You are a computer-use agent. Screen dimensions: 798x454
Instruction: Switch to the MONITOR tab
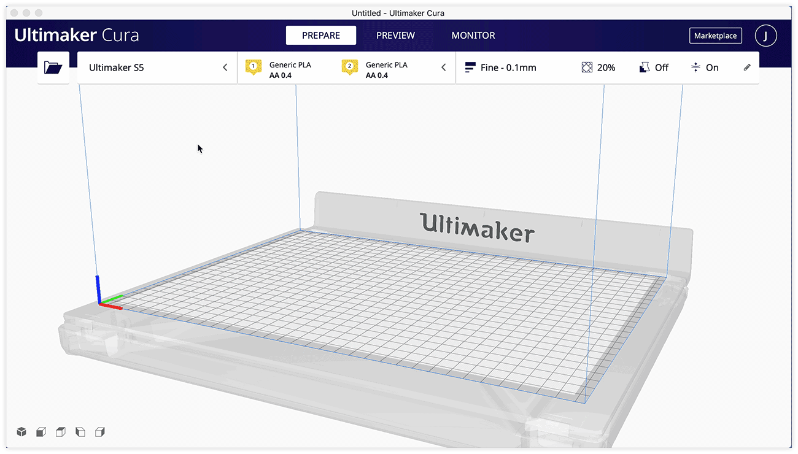pyautogui.click(x=473, y=35)
